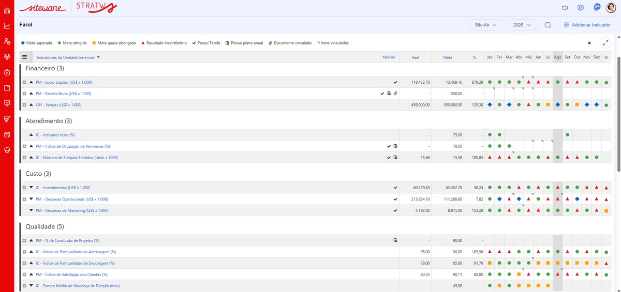
Task: Open the team group sidebar icon
Action: (7, 57)
